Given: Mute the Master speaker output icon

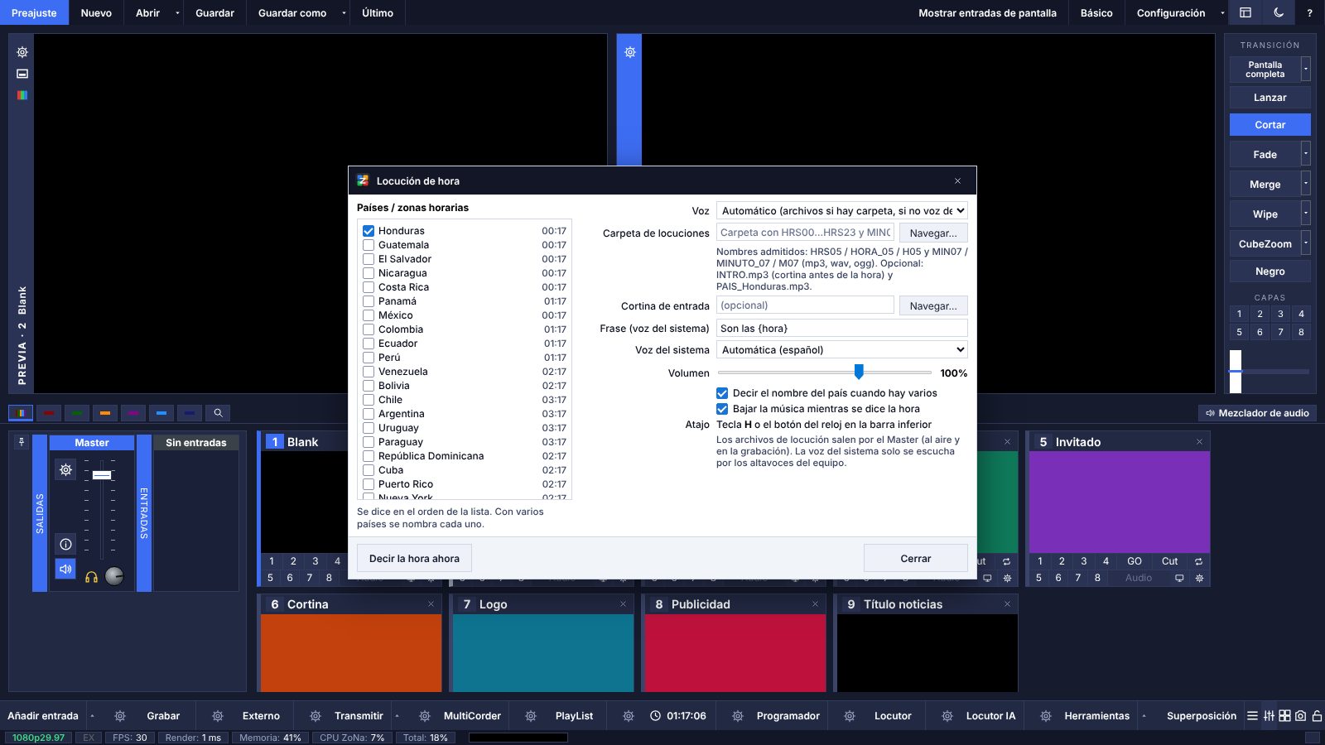Looking at the screenshot, I should 65,570.
